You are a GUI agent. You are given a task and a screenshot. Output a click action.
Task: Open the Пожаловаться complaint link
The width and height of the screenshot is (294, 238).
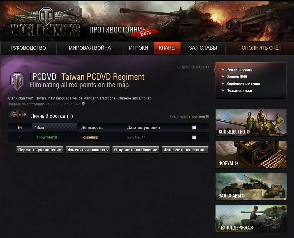pos(239,91)
